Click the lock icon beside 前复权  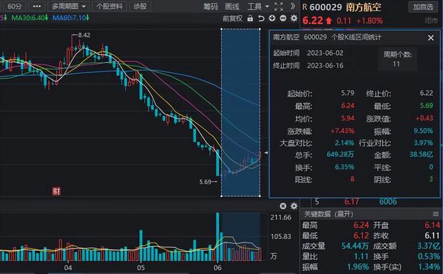tap(250, 18)
